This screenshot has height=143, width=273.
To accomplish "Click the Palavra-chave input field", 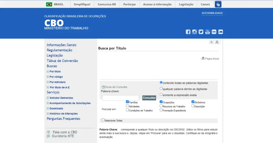I will pos(121,98).
